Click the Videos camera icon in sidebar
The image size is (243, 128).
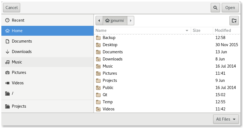click(7, 83)
